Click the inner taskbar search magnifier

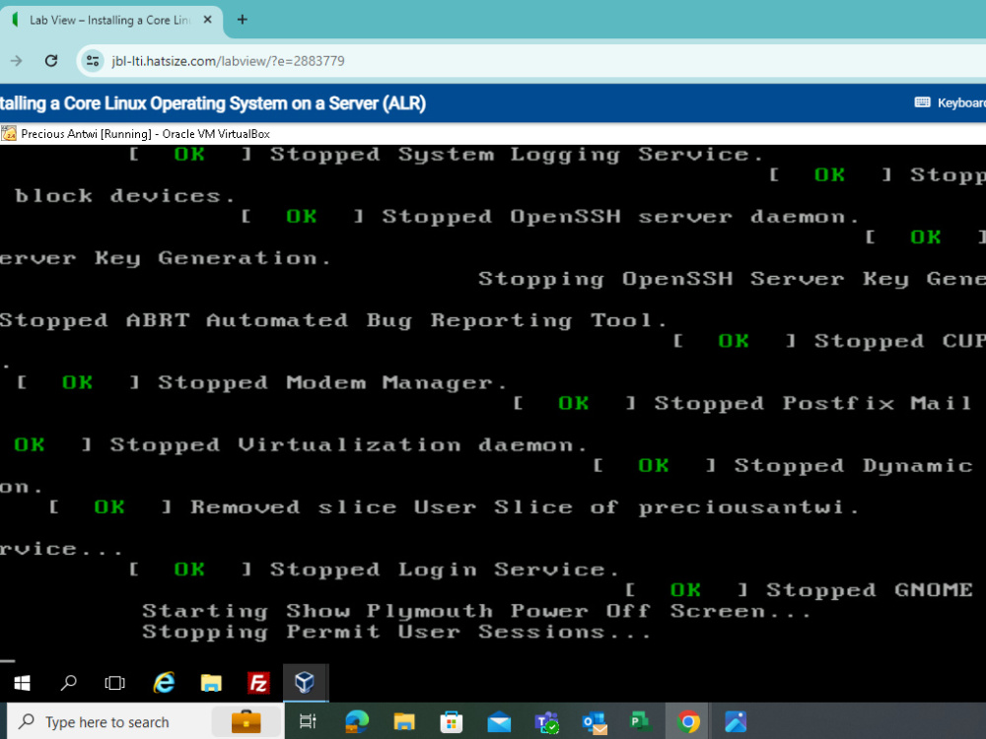(69, 683)
